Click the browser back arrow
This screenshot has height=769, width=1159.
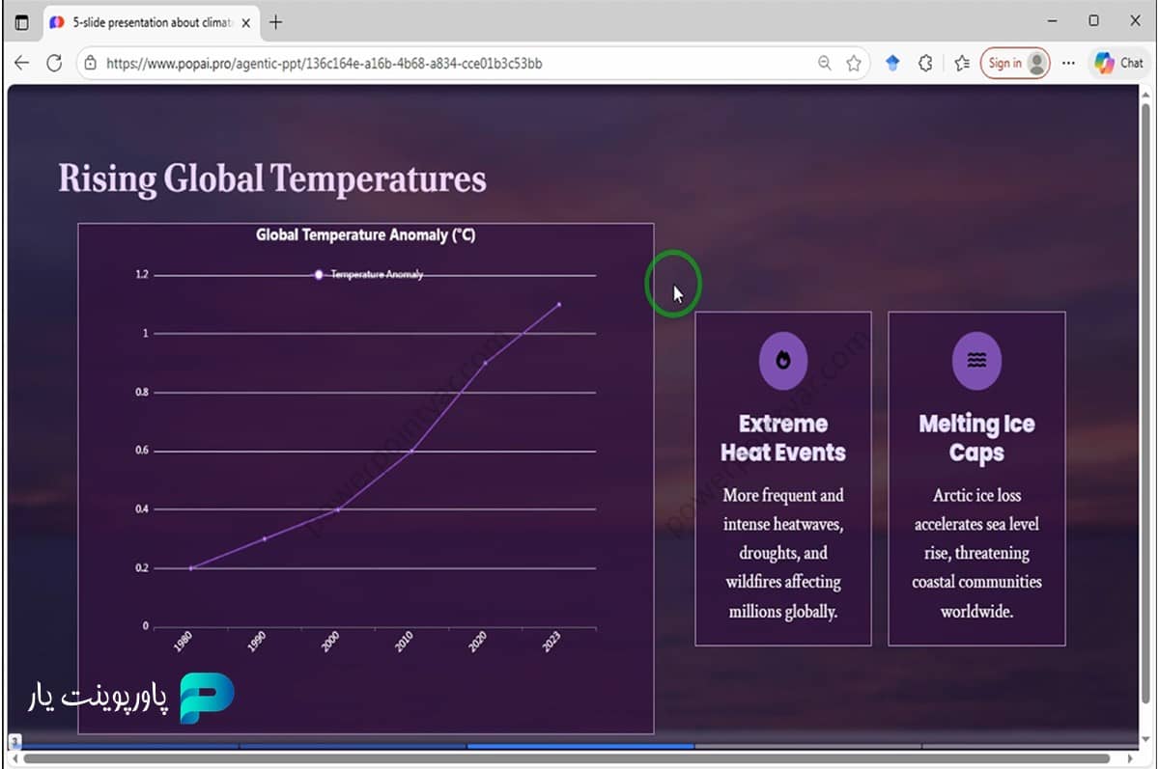(21, 63)
